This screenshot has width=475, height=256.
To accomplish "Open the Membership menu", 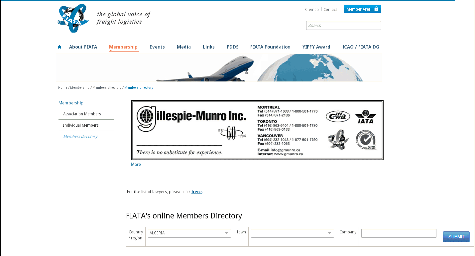I will (x=123, y=47).
